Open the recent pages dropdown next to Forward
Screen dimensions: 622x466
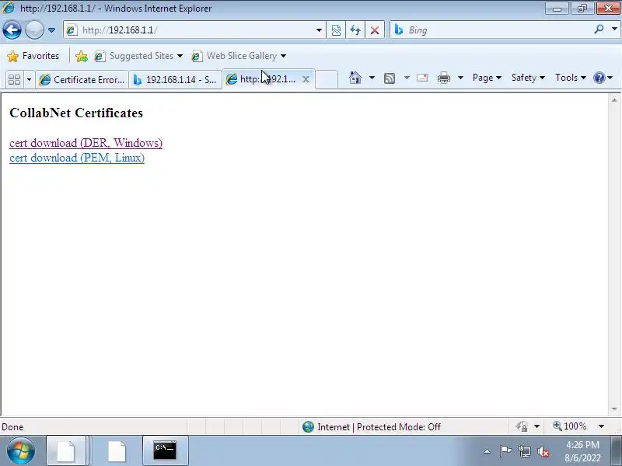(51, 30)
